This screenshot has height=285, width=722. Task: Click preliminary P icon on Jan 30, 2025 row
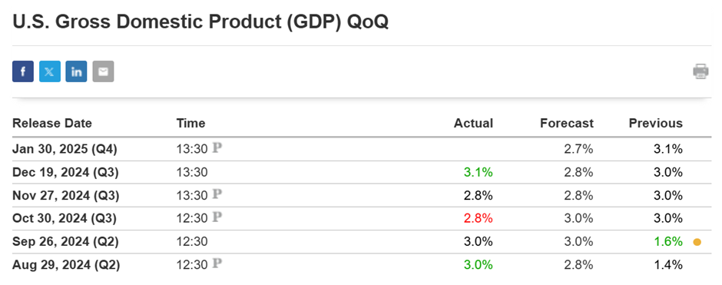(x=217, y=148)
